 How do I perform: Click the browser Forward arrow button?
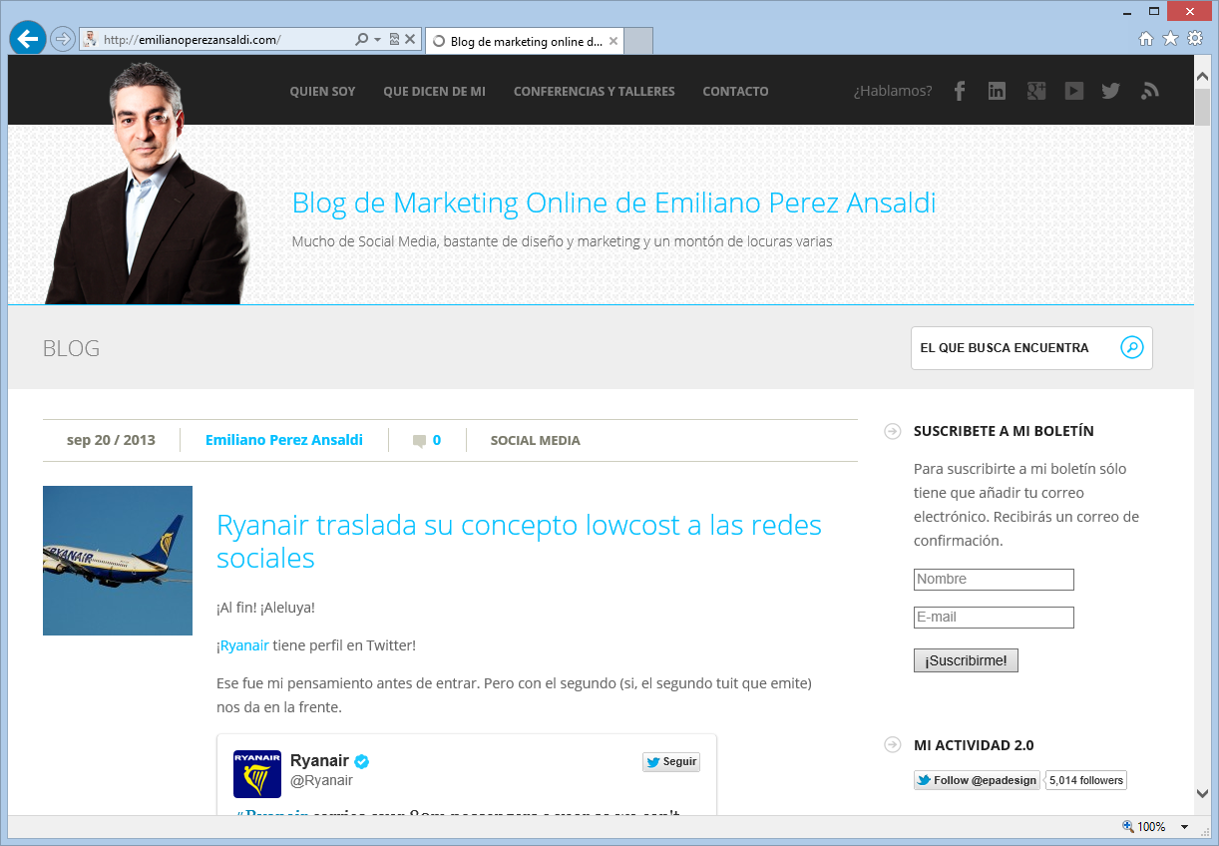point(63,39)
